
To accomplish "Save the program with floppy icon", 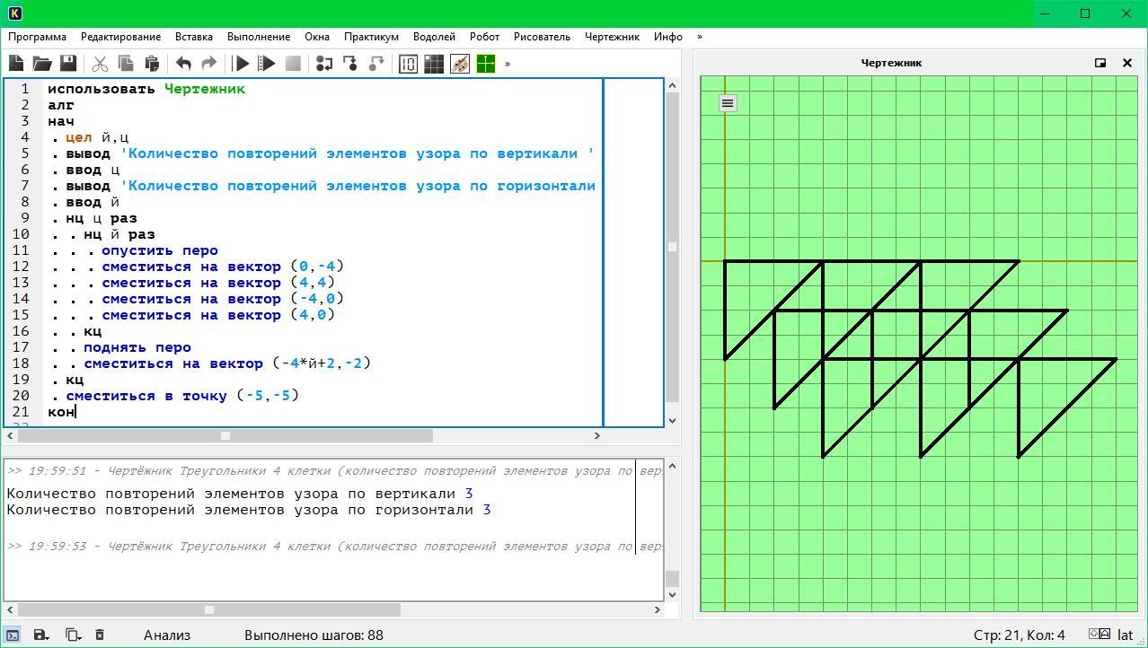I will tap(68, 64).
